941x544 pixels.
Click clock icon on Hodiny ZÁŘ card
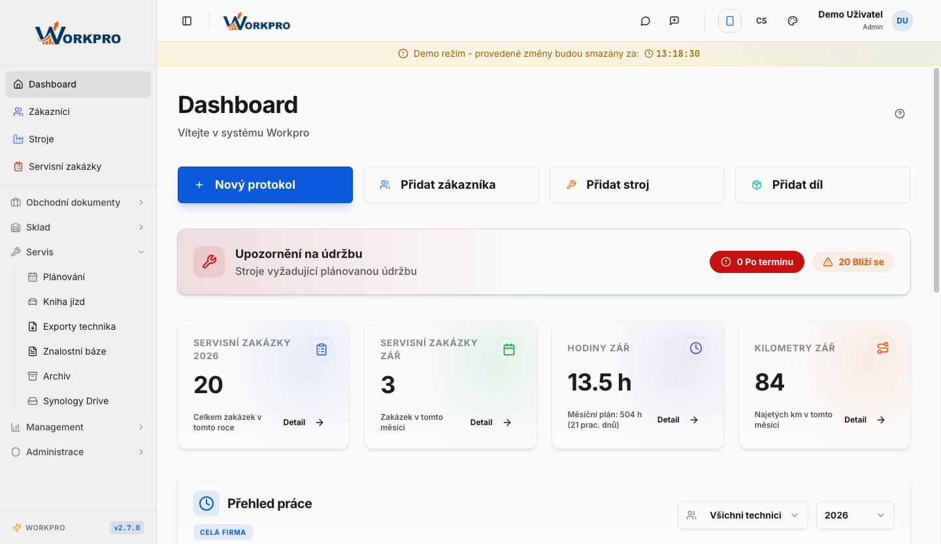pos(696,348)
